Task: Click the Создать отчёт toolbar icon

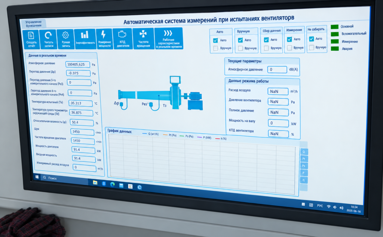Action: click(31, 39)
